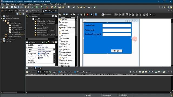The width and height of the screenshot is (173, 97).
Task: Click the Expand All icon in Components panel
Action: coord(53,16)
